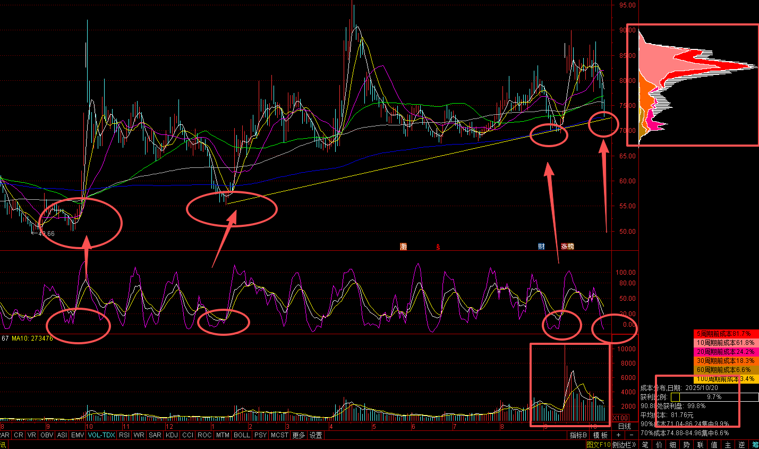Select the SAR indicator tab
The image size is (759, 449).
coord(155,435)
